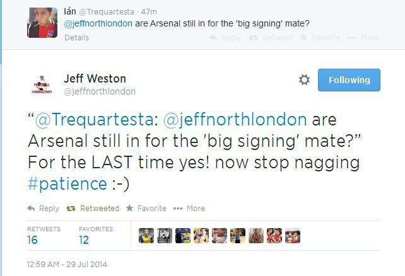
Task: Open Ián's profile picture
Action: tap(42, 23)
